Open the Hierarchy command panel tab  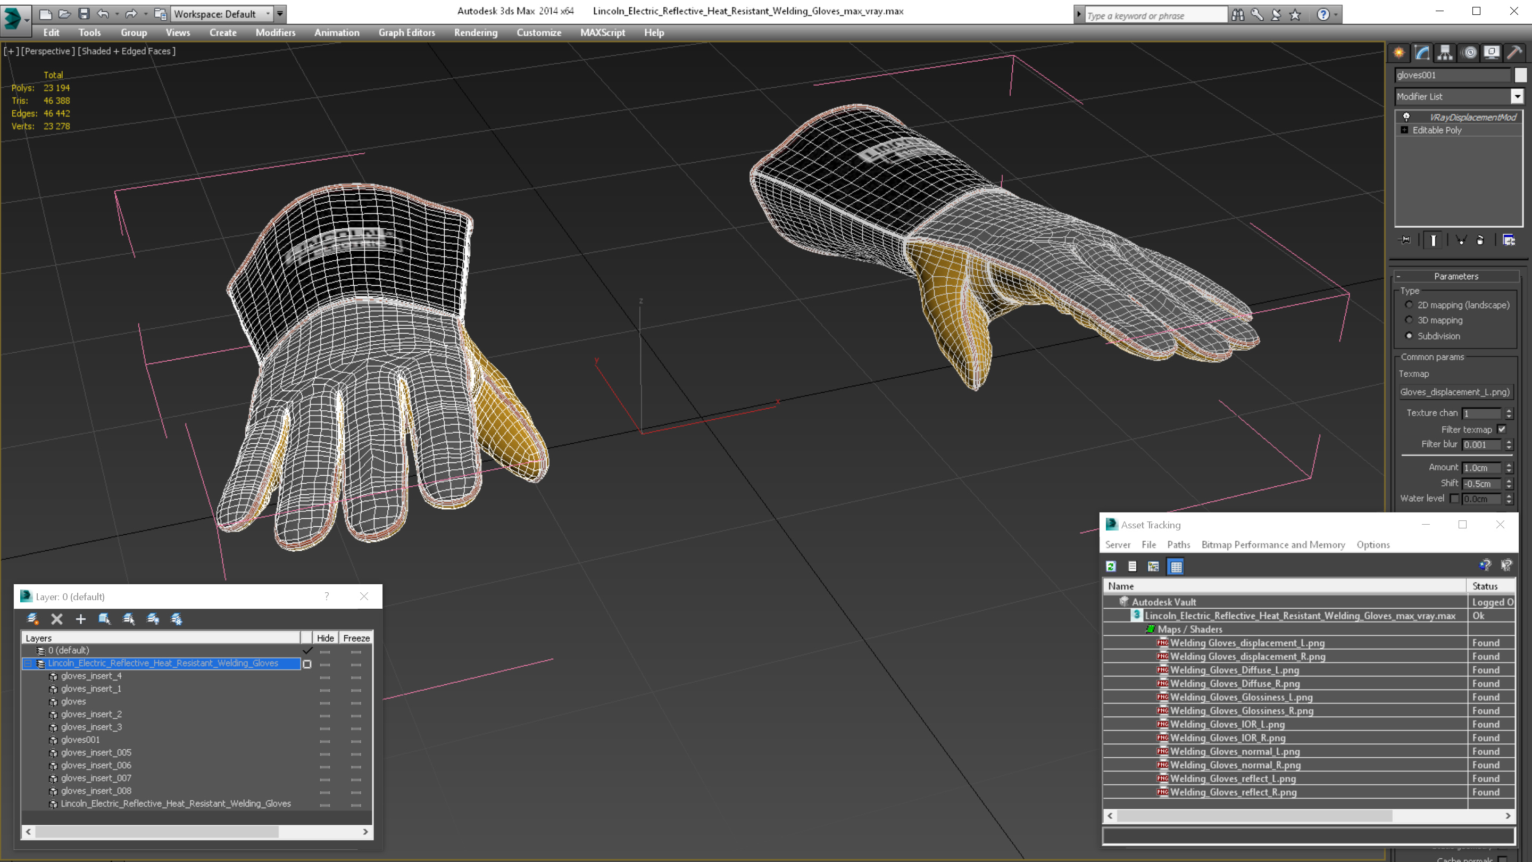point(1445,53)
